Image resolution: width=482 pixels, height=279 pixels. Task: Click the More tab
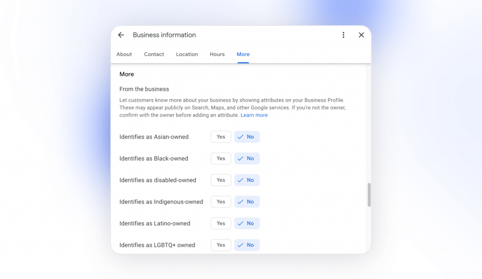243,54
